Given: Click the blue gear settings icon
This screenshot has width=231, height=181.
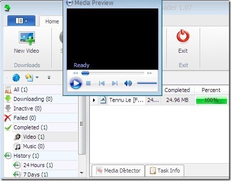Looking at the screenshot, I should tap(16, 78).
